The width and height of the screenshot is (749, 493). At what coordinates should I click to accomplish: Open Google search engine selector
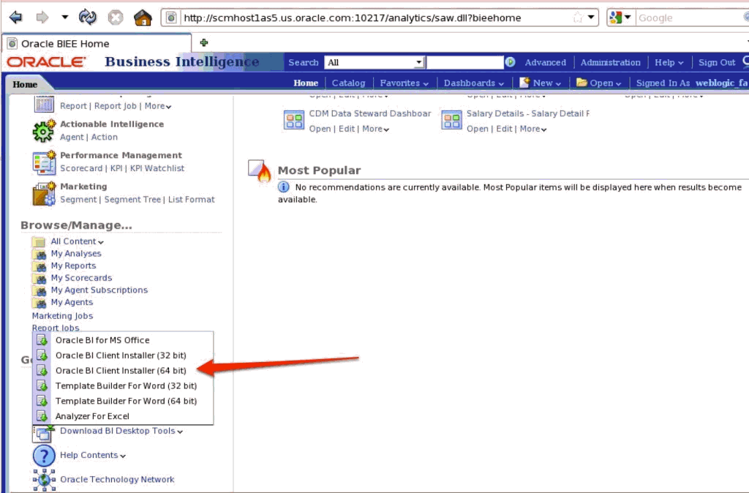[x=620, y=18]
